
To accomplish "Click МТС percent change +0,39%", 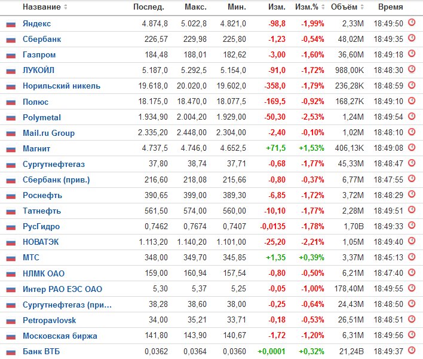I will tap(311, 257).
